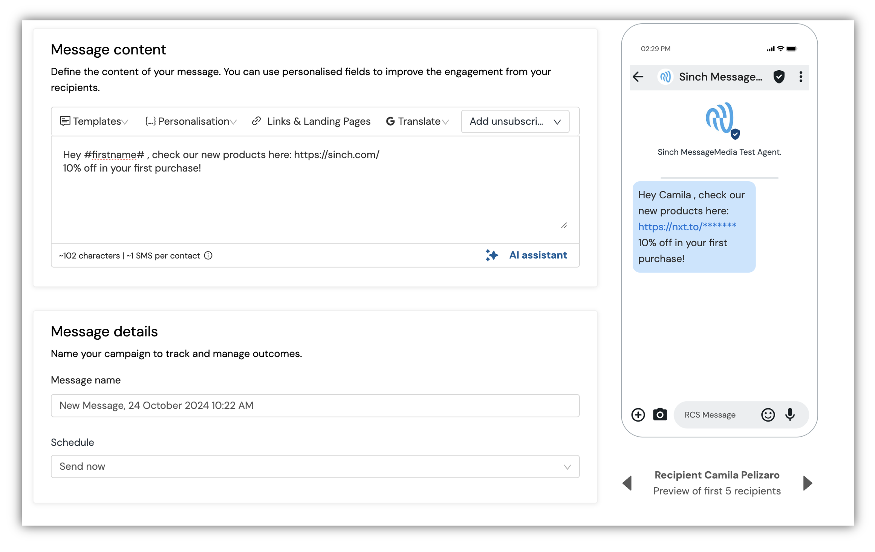Viewport: 875px width, 552px height.
Task: Click the Google Translate G icon
Action: coord(390,121)
